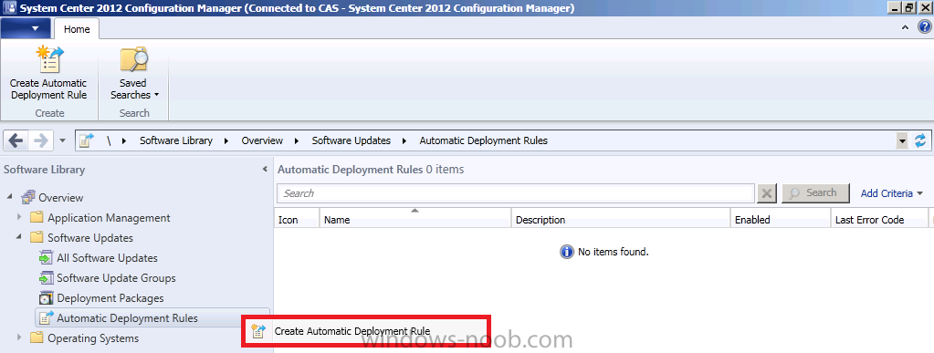Click the Configuration Manager title bar icon
The height and width of the screenshot is (353, 934).
tap(9, 7)
